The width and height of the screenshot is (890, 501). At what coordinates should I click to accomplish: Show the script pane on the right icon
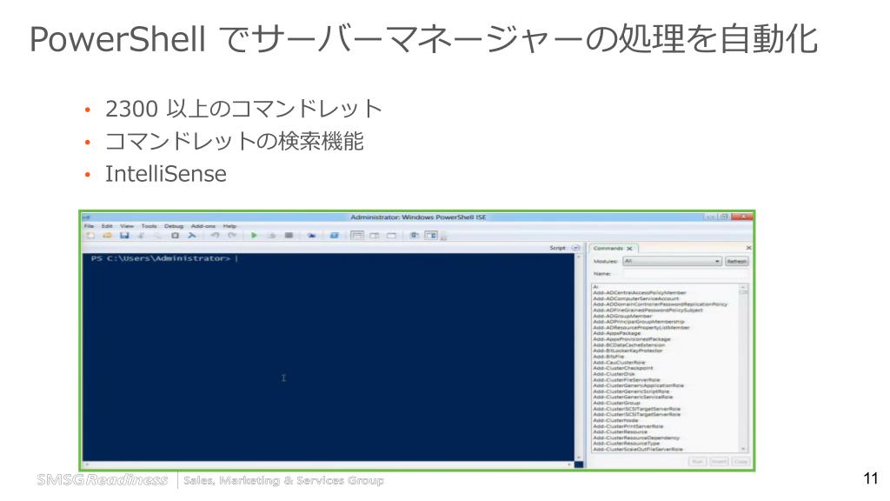[375, 235]
